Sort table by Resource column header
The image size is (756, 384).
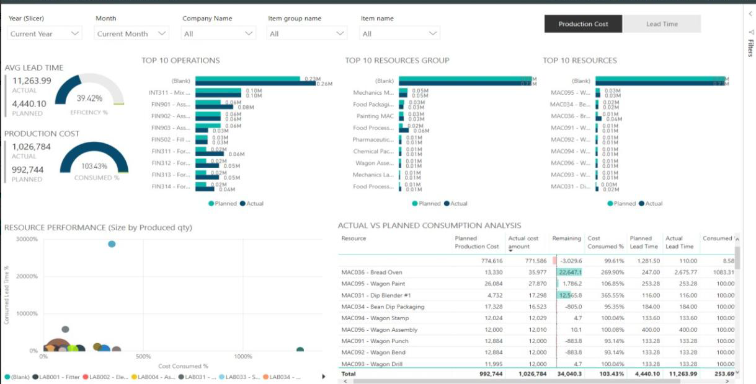tap(354, 238)
